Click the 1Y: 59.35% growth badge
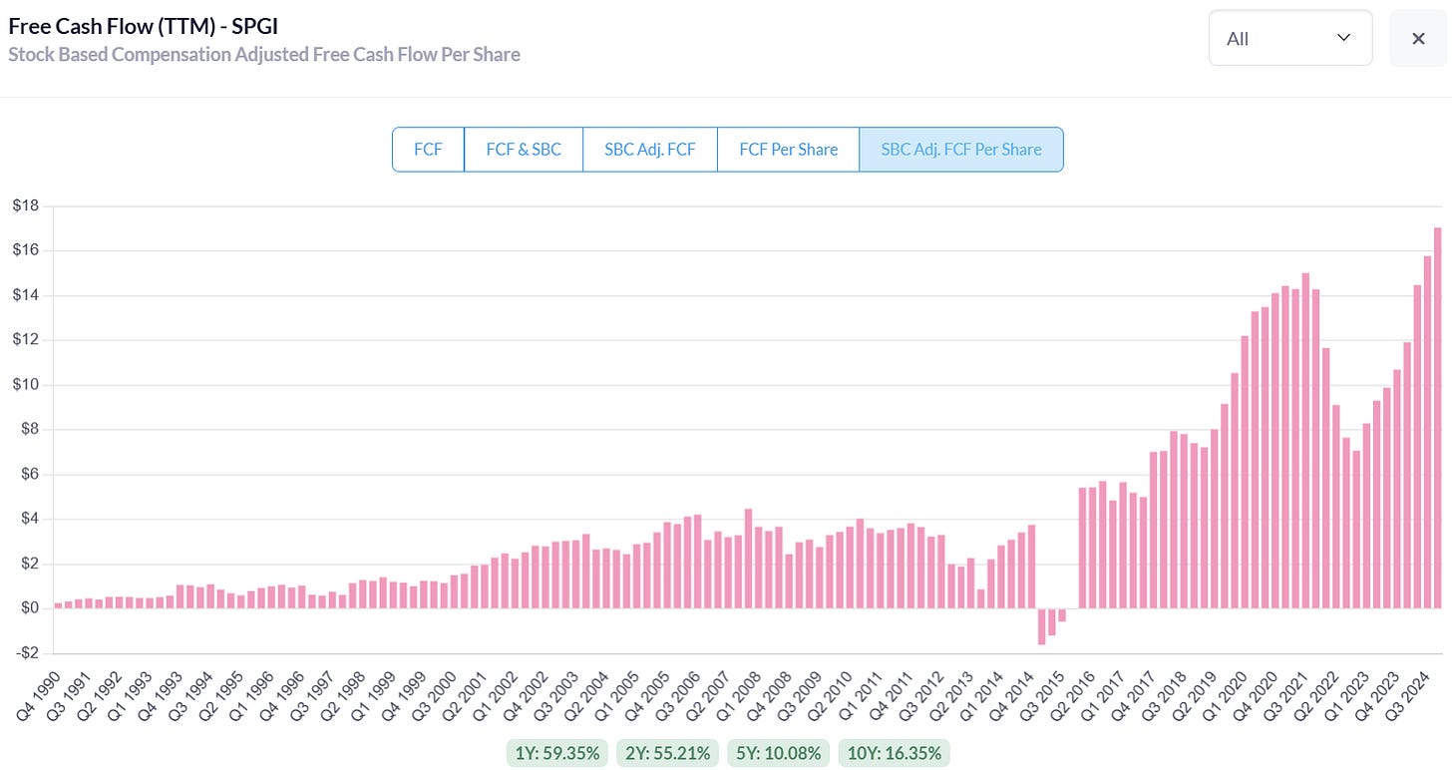Viewport: 1452px width, 770px height. pyautogui.click(x=557, y=753)
